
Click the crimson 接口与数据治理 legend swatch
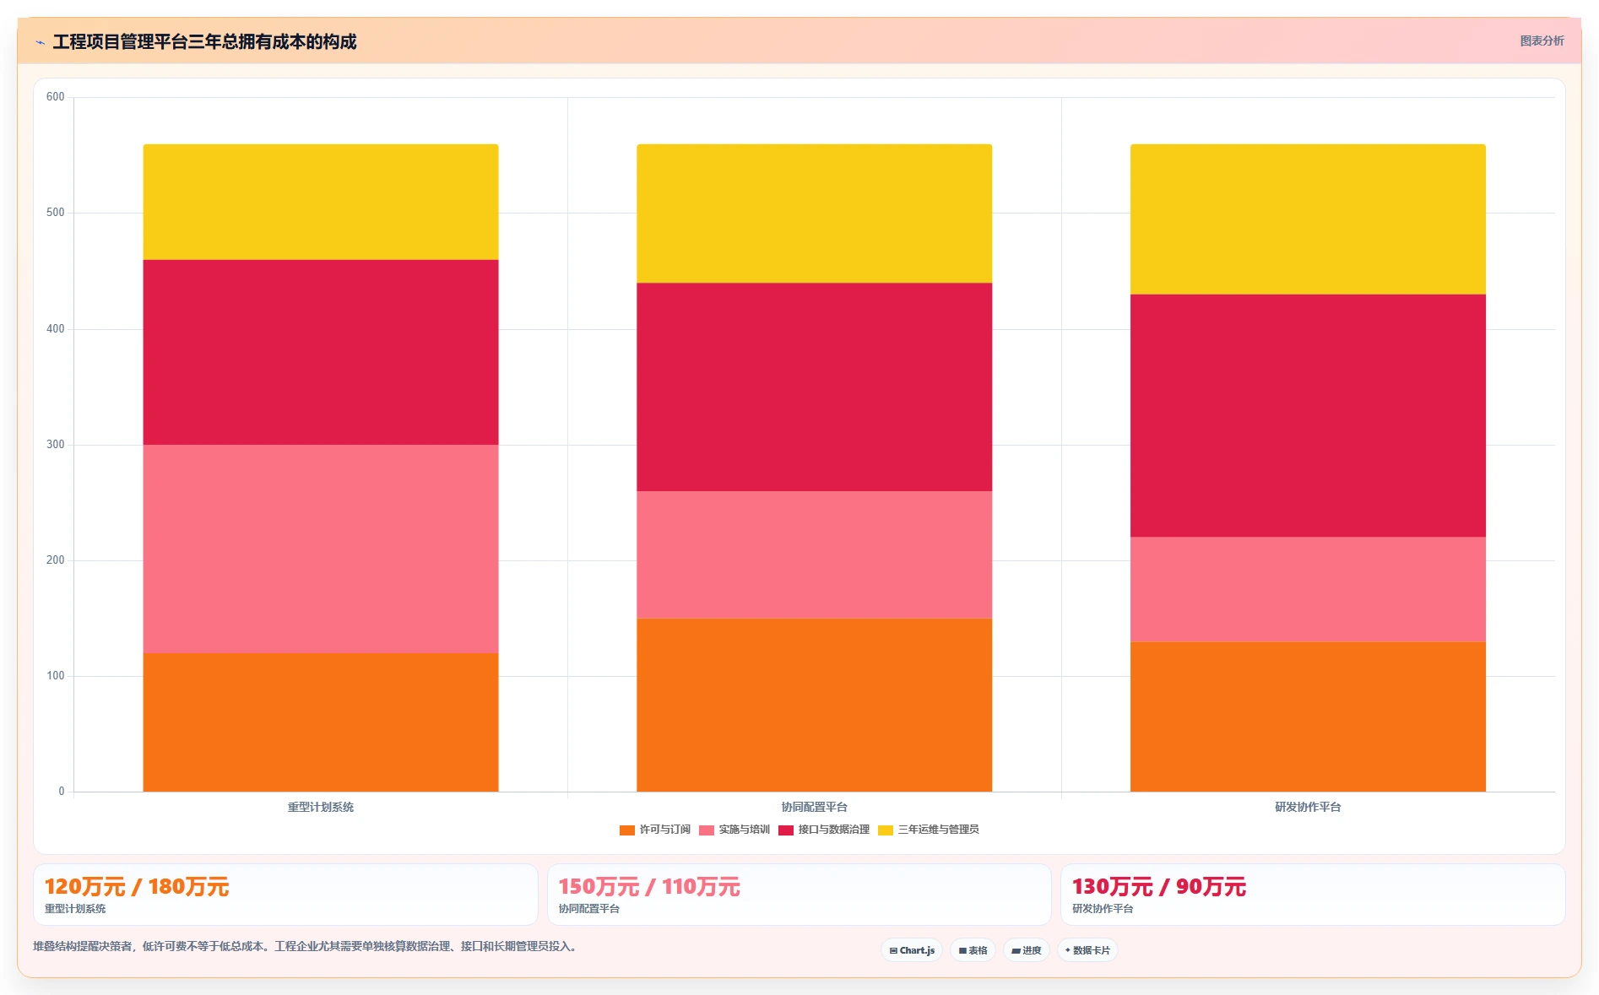pyautogui.click(x=785, y=830)
